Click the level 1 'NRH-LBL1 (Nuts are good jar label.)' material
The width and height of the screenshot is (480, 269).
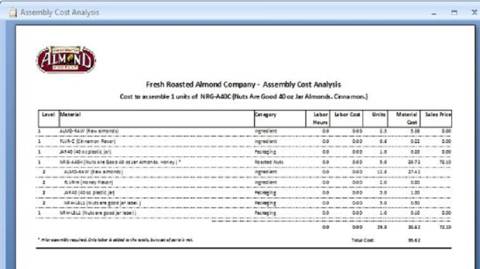pyautogui.click(x=98, y=213)
